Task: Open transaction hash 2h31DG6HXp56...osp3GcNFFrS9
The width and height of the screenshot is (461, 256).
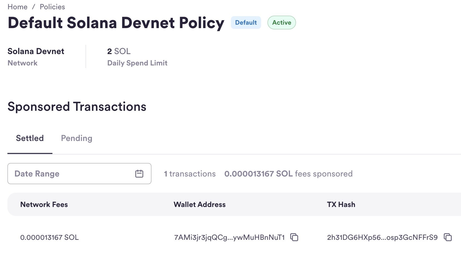Action: [x=382, y=237]
